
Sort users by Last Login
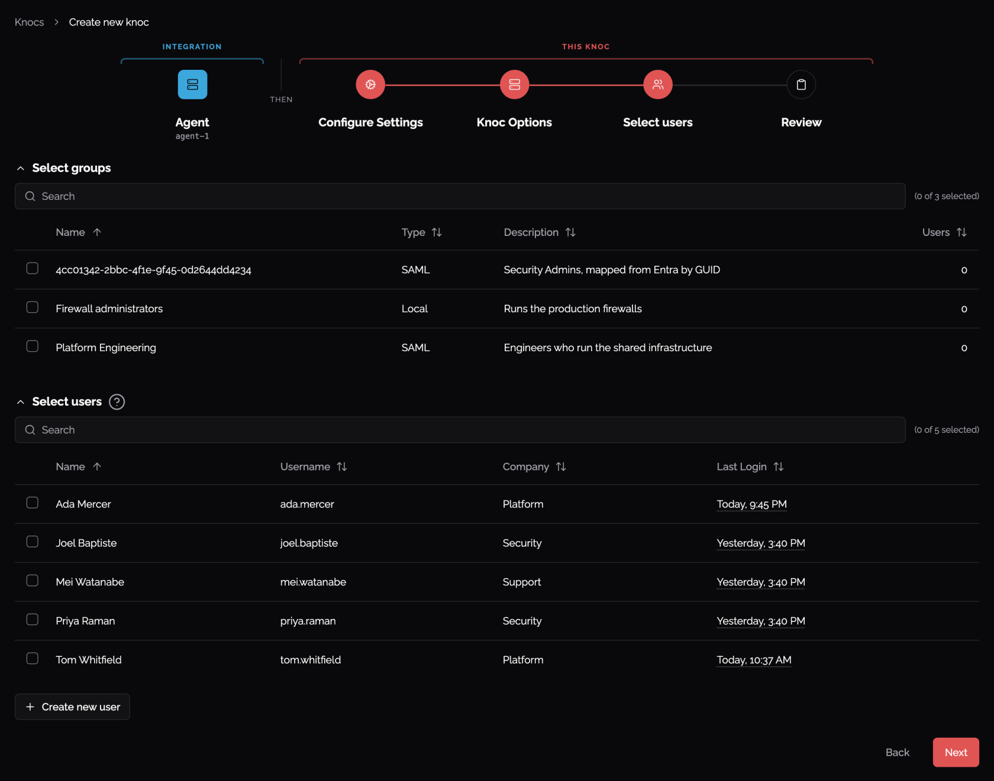click(x=779, y=466)
